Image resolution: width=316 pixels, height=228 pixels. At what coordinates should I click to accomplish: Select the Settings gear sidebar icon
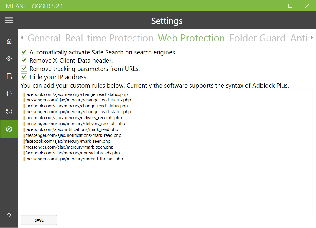9,129
